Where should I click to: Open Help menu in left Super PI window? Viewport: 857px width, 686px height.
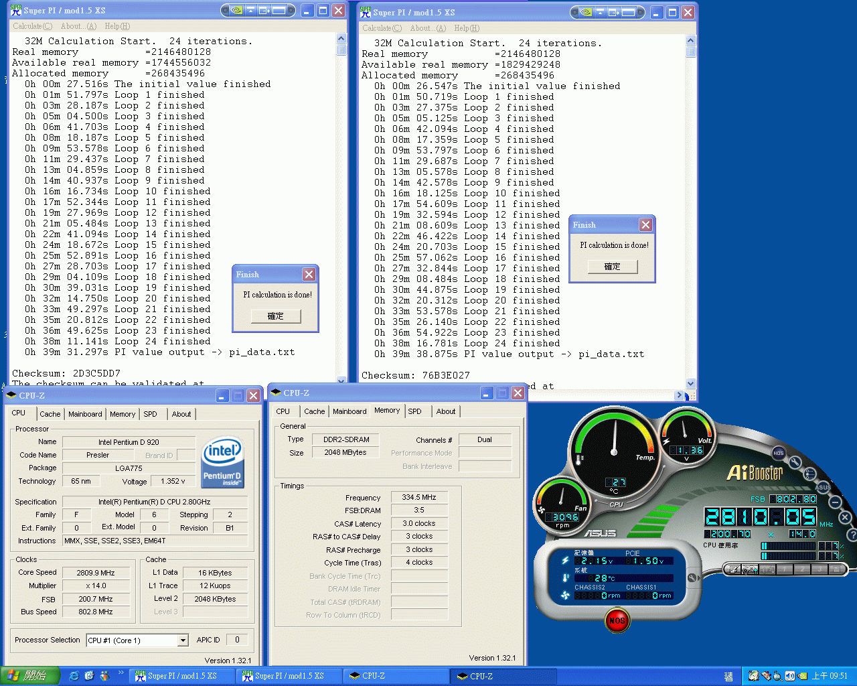pos(117,26)
